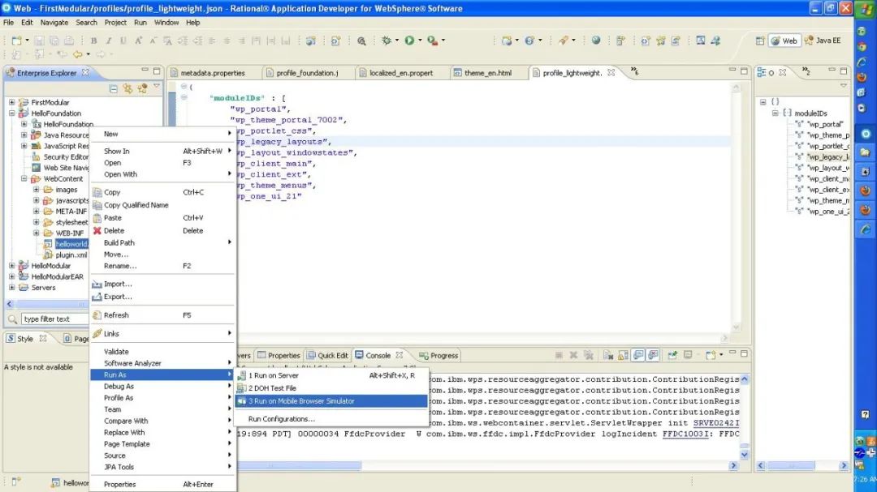This screenshot has width=877, height=492.
Task: Click Collapse All in Enterprise Explorer
Action: pyautogui.click(x=114, y=88)
